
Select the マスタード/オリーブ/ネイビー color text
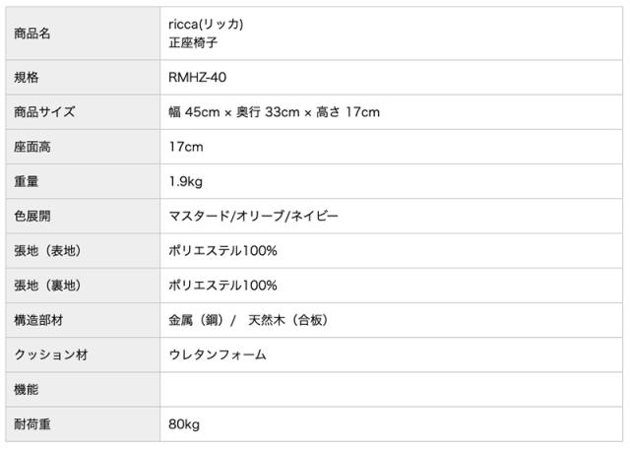[x=254, y=216]
